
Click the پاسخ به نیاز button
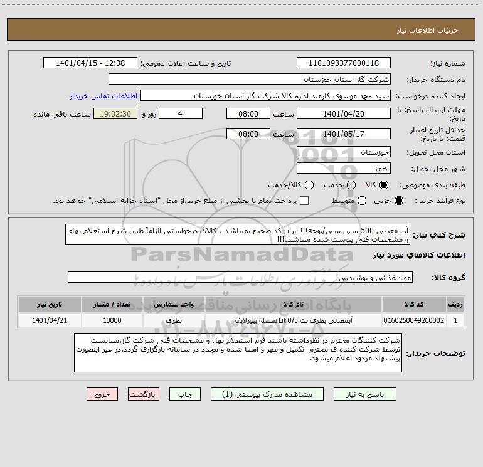pos(365,394)
